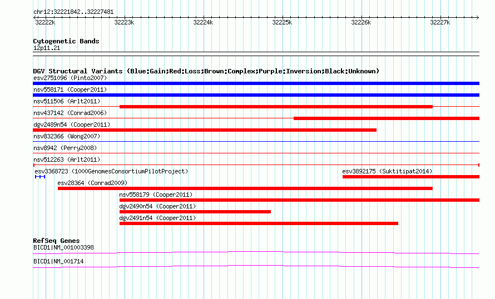The width and height of the screenshot is (495, 299).
Task: Click the dgv2491n54 (Cooper2011) red bar
Action: [259, 223]
